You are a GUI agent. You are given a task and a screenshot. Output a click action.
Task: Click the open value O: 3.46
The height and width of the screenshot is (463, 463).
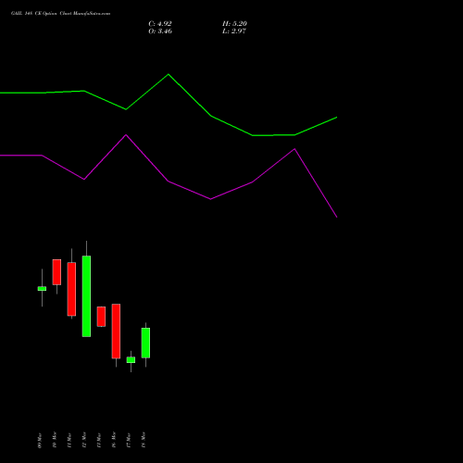coord(160,31)
